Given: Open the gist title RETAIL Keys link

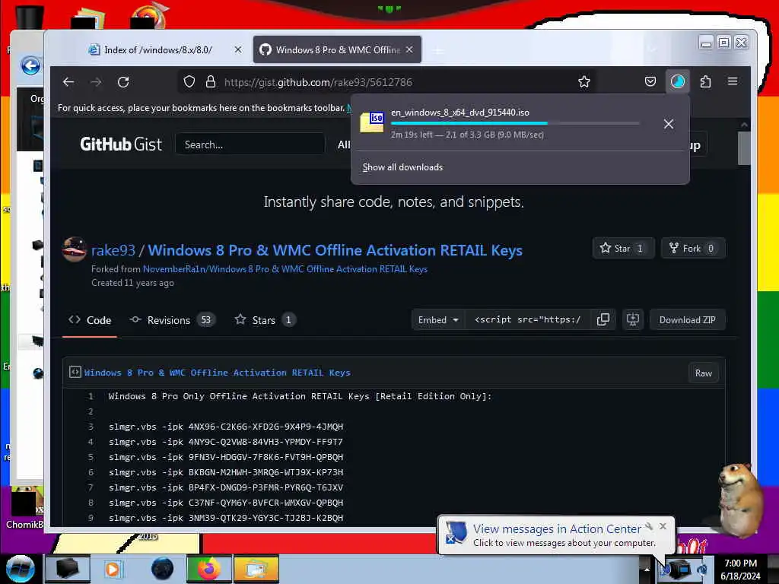Looking at the screenshot, I should pos(335,250).
